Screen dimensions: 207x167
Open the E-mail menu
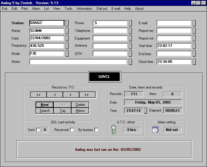coord(116,9)
